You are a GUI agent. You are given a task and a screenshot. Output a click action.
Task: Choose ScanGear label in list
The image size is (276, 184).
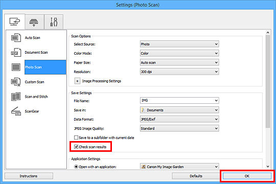[x=32, y=111]
